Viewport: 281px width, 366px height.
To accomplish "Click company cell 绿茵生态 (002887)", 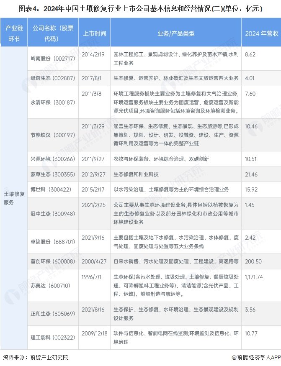I will pos(53,78).
